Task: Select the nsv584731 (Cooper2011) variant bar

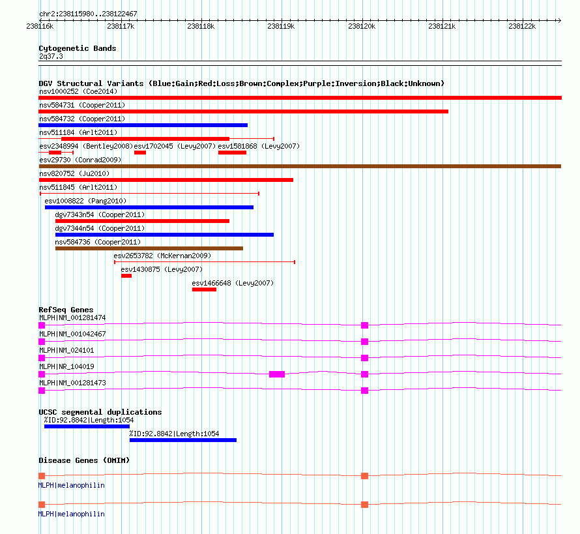Action: [x=243, y=111]
